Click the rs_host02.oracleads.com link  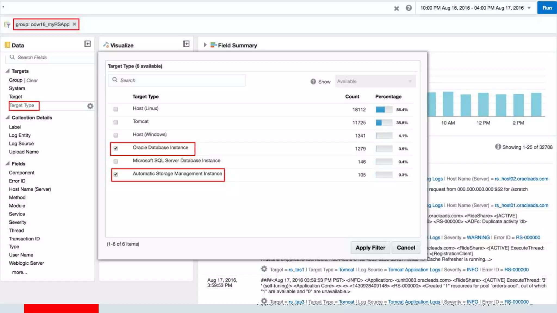[x=521, y=179]
